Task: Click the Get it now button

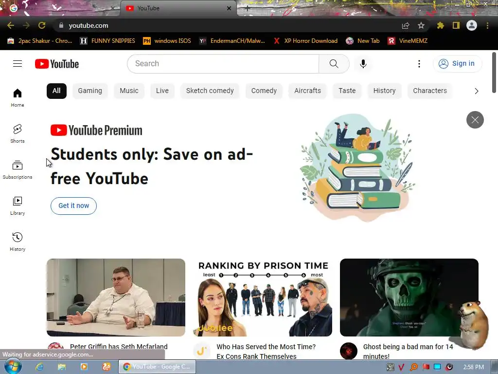Action: (74, 206)
